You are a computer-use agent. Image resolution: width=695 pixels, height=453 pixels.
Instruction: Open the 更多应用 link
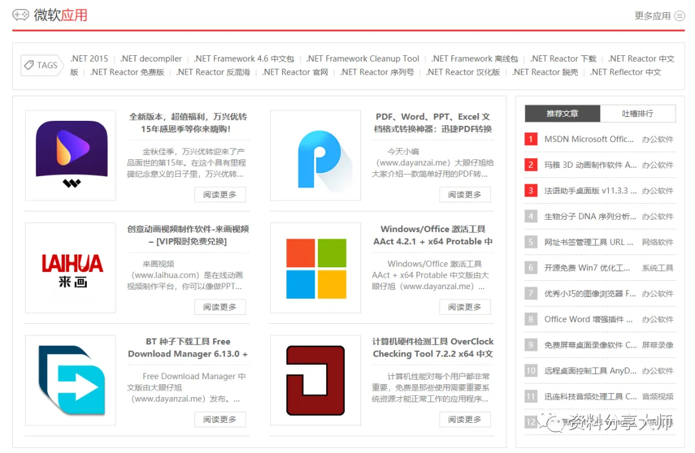pos(653,16)
